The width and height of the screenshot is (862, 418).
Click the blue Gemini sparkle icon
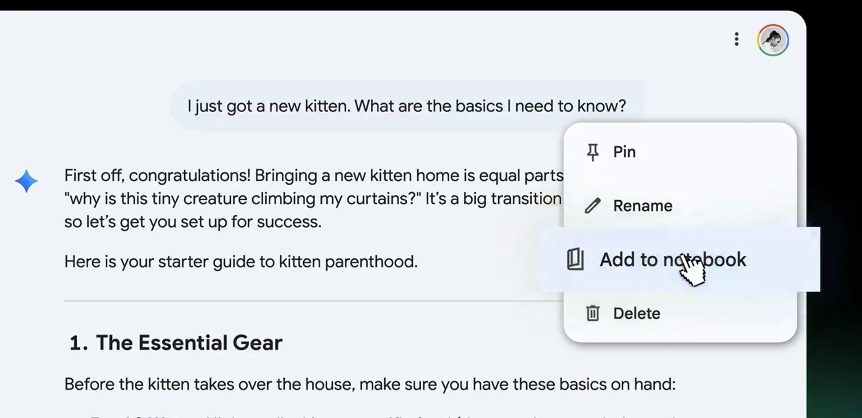click(x=26, y=181)
